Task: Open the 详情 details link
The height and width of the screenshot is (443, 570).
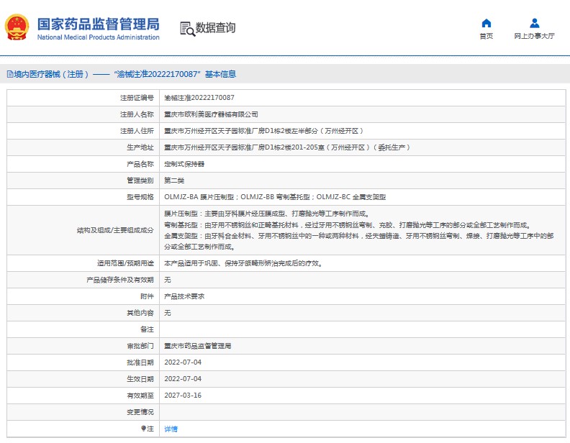Action: 171,429
